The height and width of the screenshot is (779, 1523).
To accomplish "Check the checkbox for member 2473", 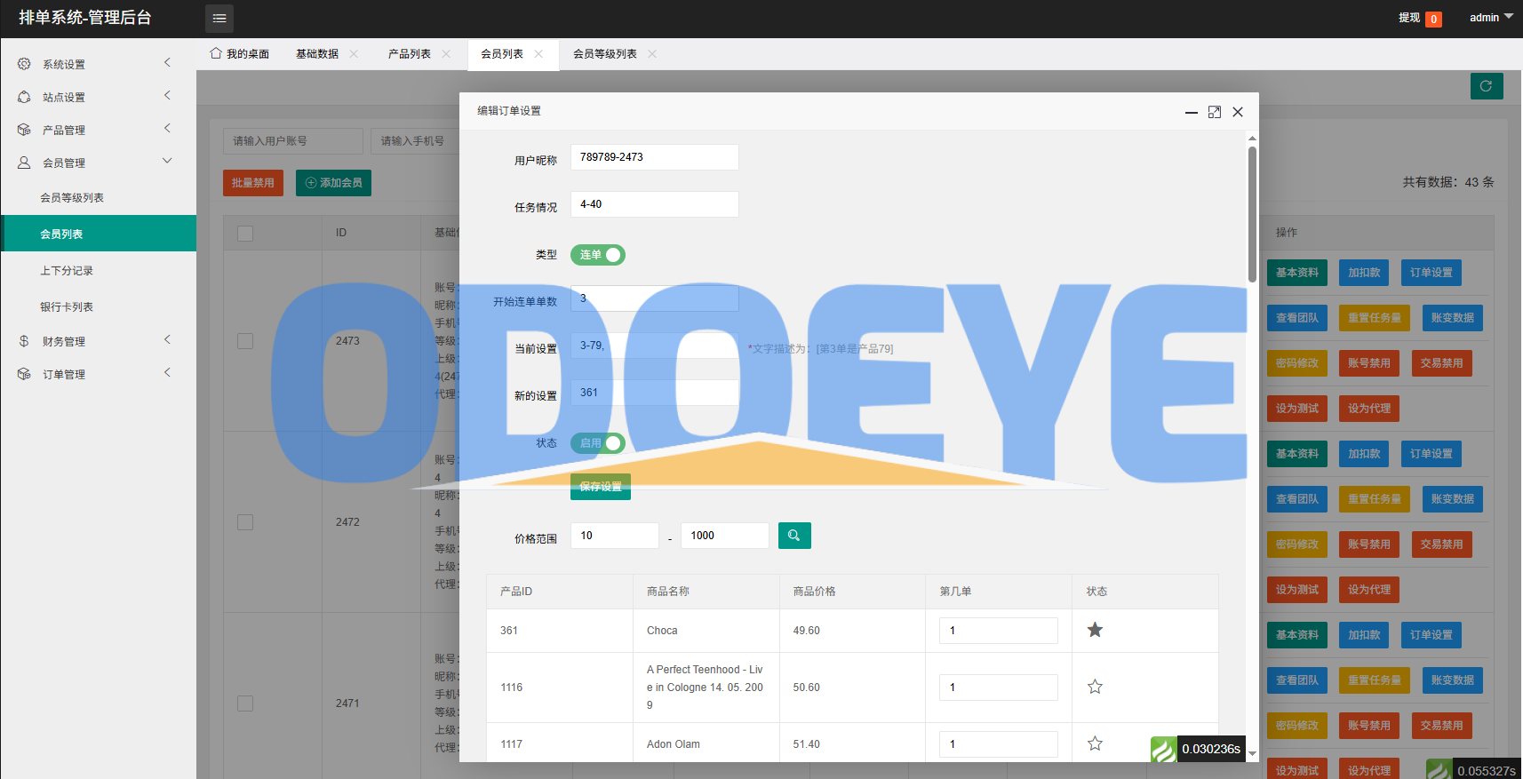I will pos(245,341).
